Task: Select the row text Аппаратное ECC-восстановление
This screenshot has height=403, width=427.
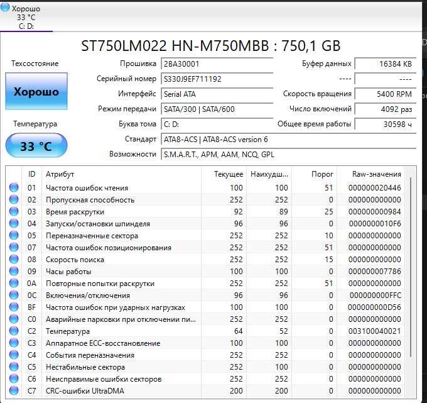Action: [x=103, y=343]
